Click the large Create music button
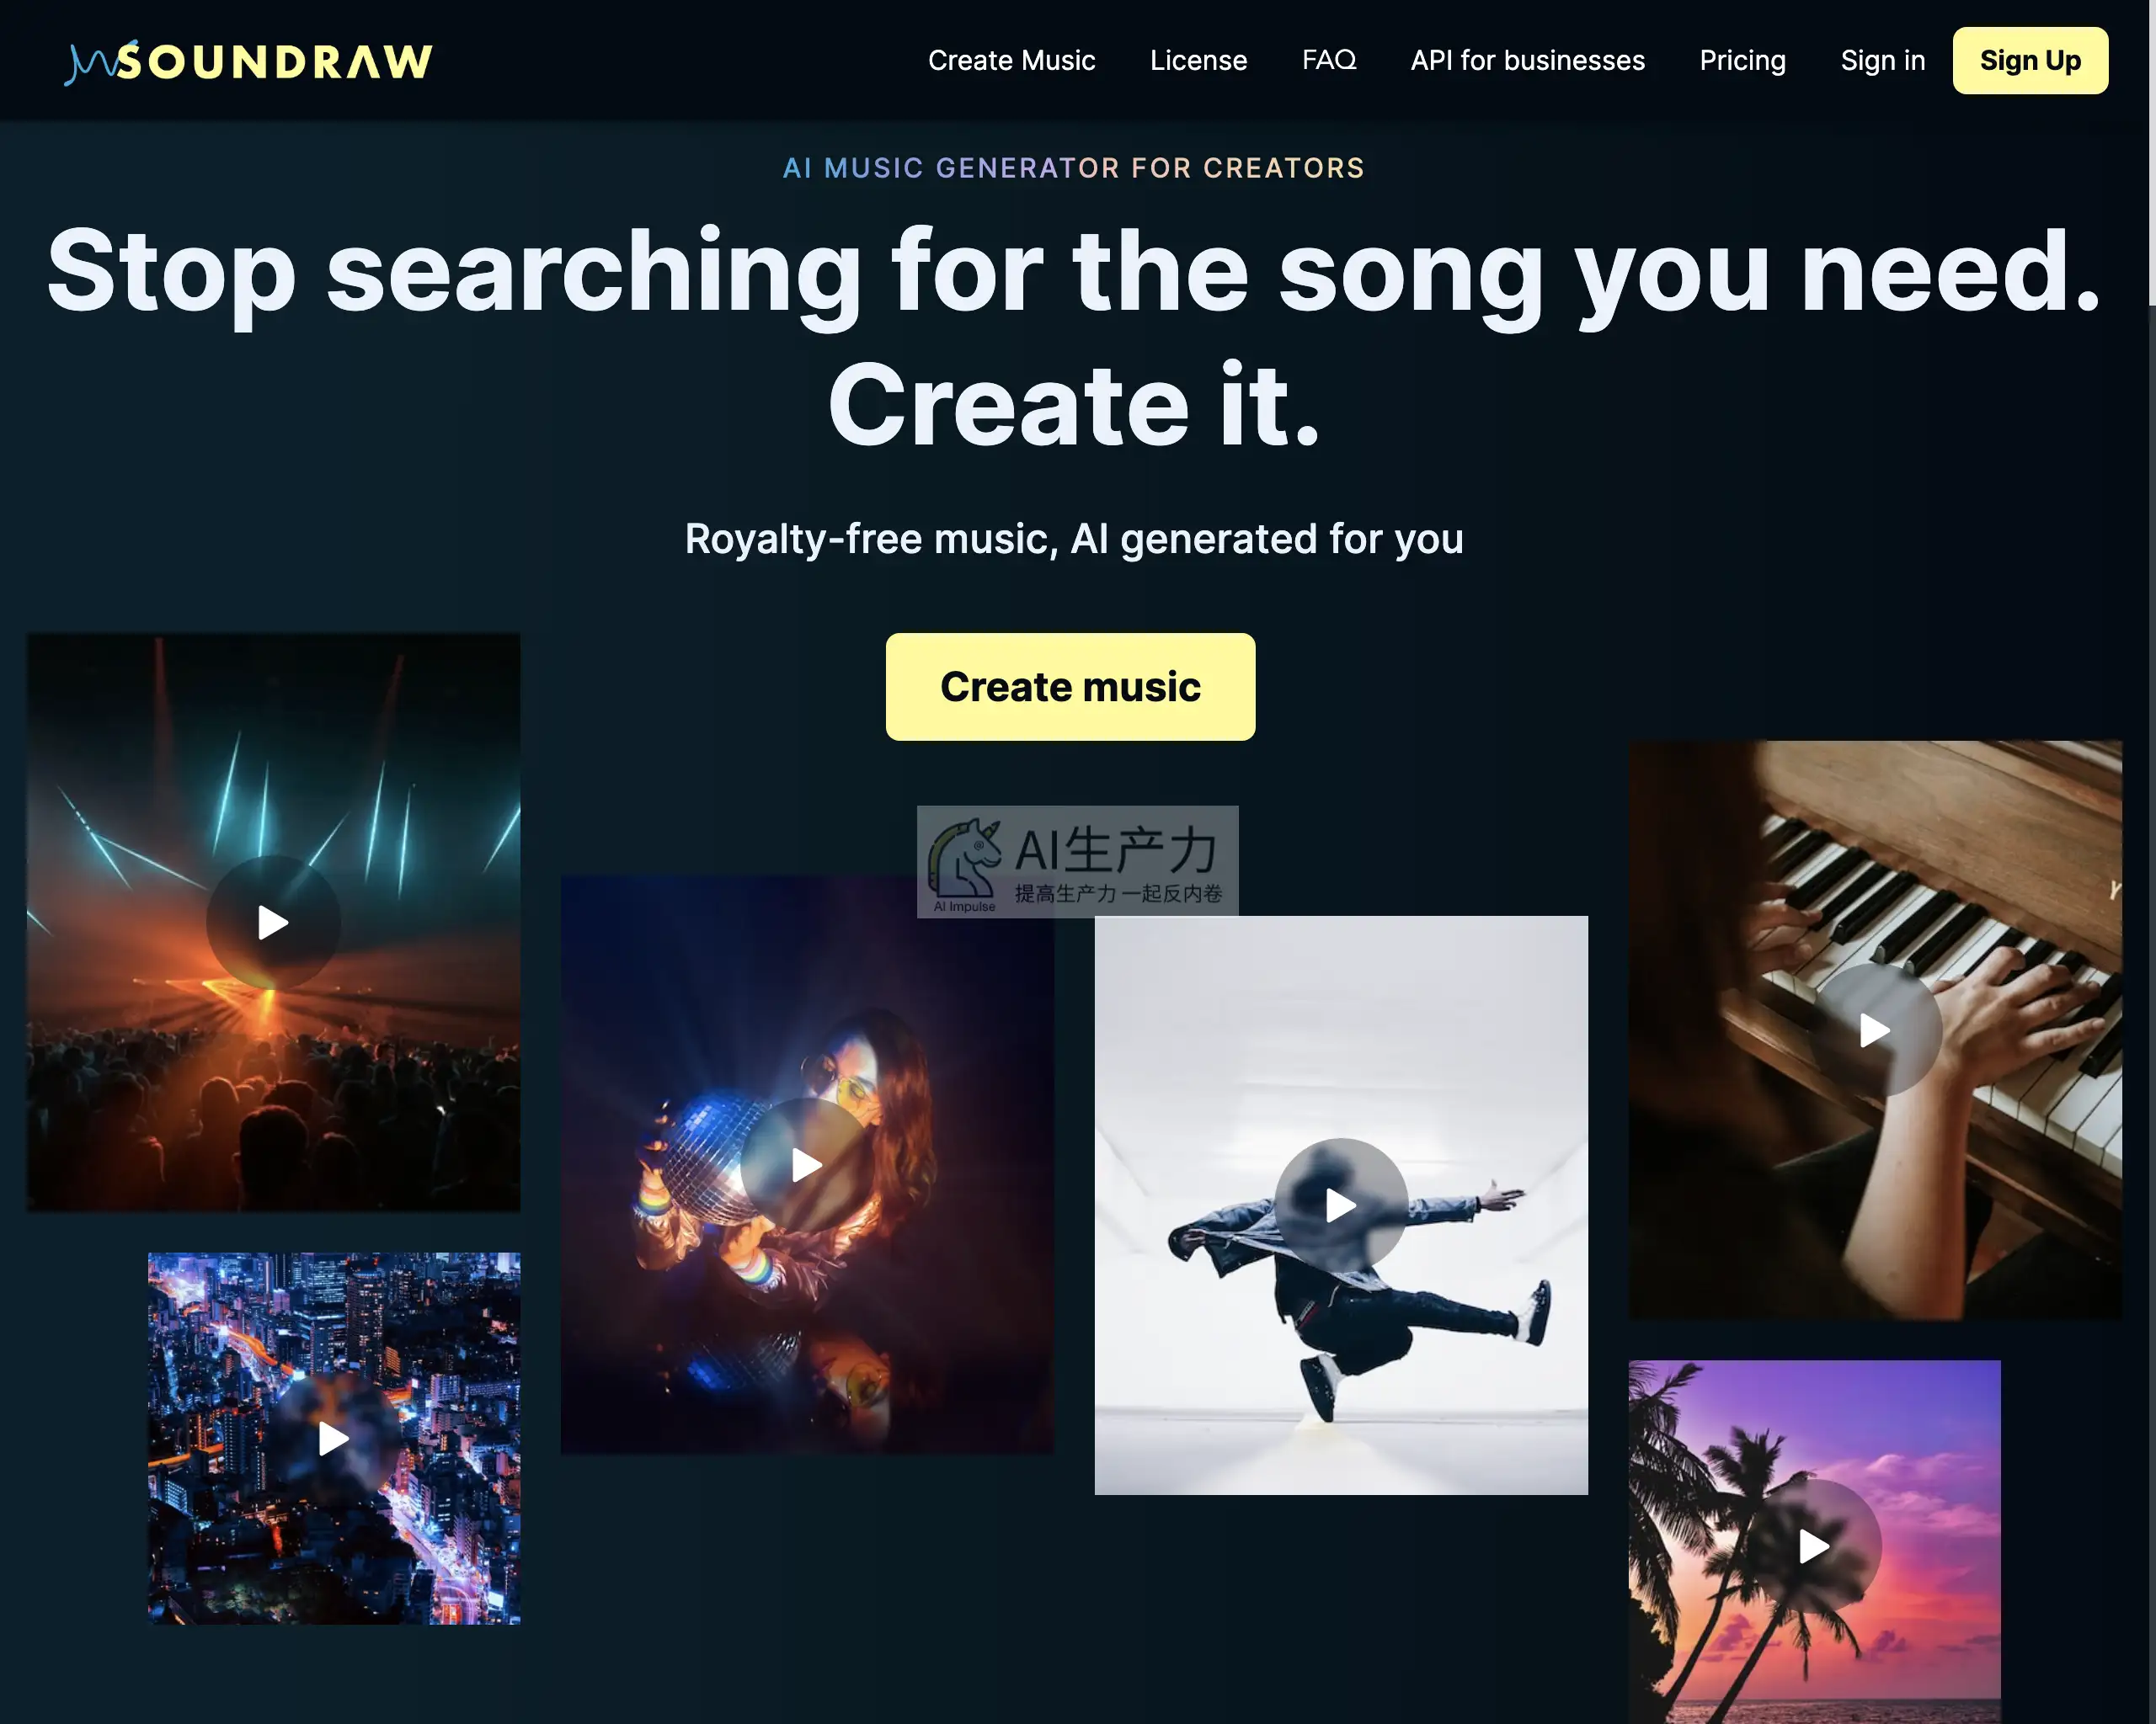Screen dimensions: 2156x1724 click(1070, 687)
